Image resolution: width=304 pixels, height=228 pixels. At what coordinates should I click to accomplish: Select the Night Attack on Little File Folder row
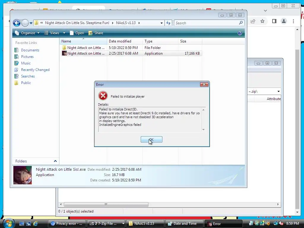(x=131, y=48)
